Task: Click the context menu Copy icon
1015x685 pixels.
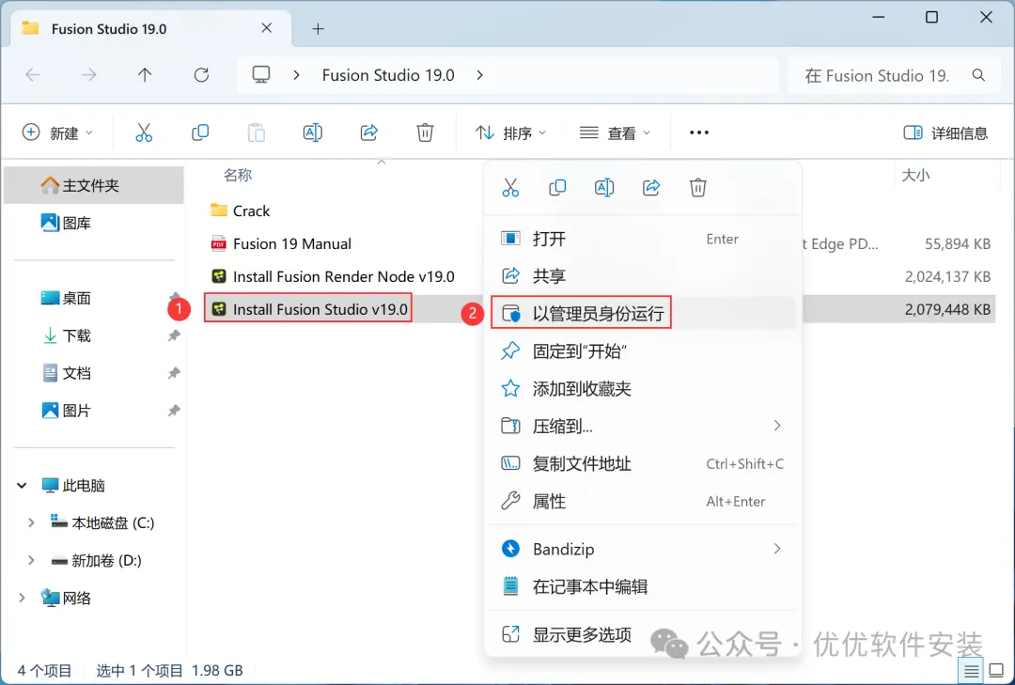Action: [557, 188]
